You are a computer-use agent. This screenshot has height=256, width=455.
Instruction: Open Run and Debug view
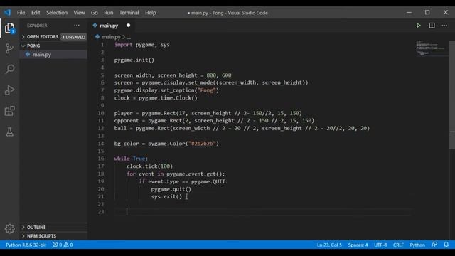(x=9, y=90)
